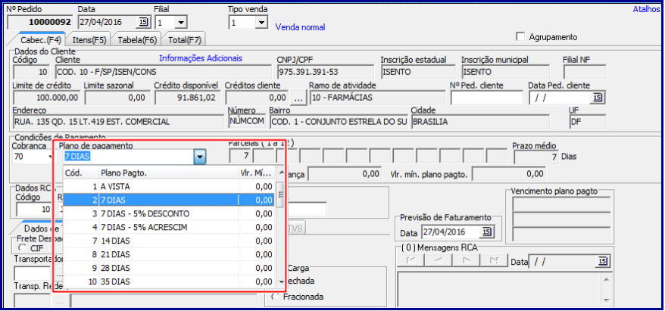This screenshot has width=665, height=311.
Task: Go to last RCA message arrow
Action: pos(493,261)
